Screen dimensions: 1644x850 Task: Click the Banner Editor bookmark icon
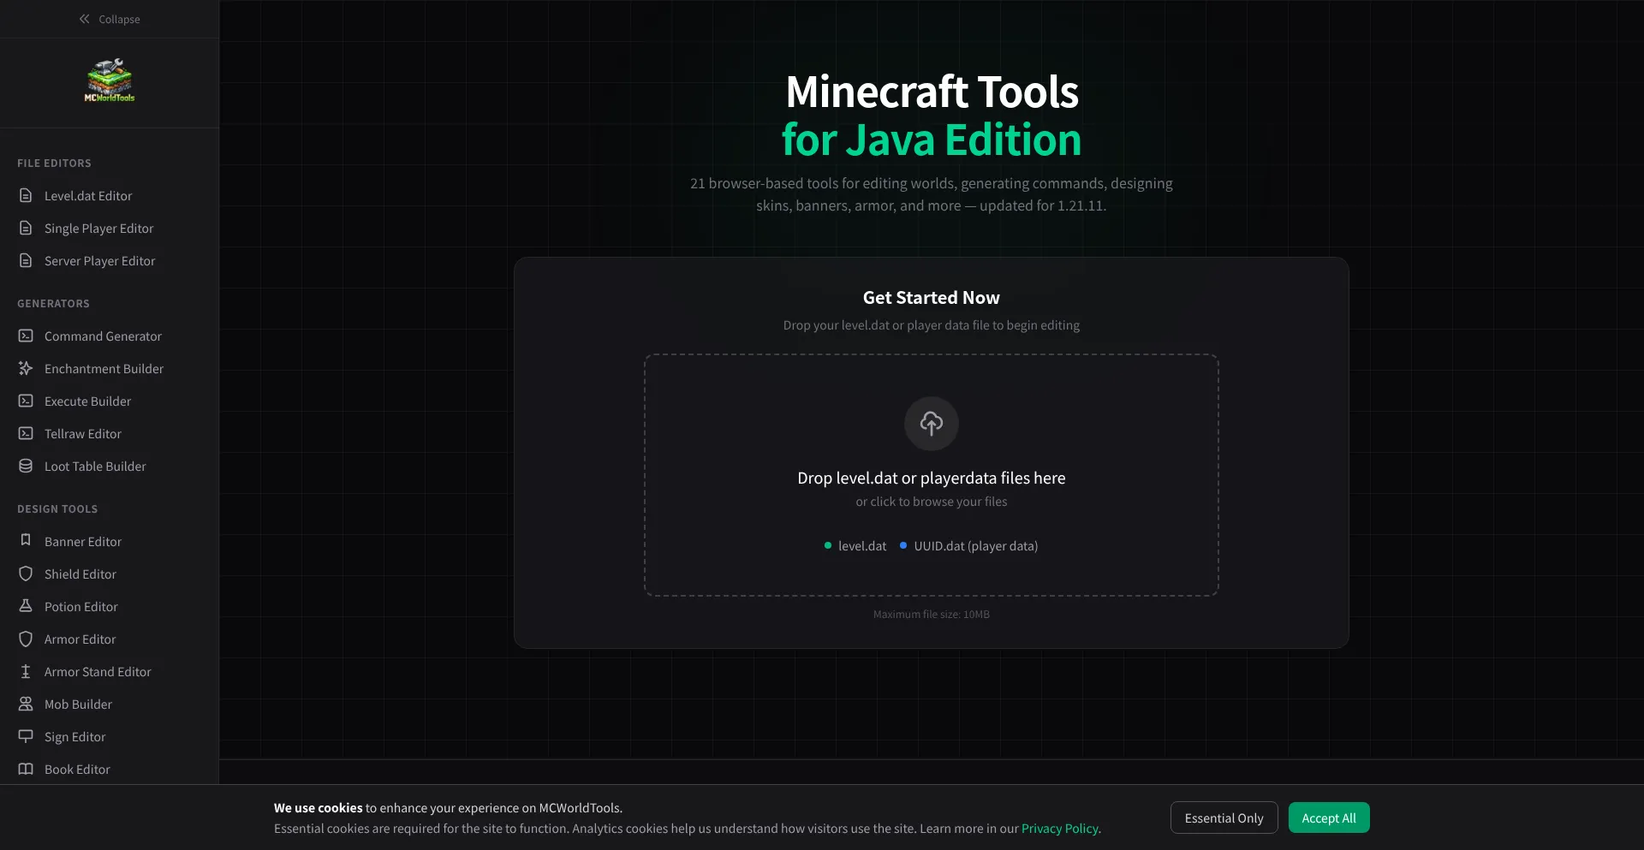pyautogui.click(x=26, y=541)
